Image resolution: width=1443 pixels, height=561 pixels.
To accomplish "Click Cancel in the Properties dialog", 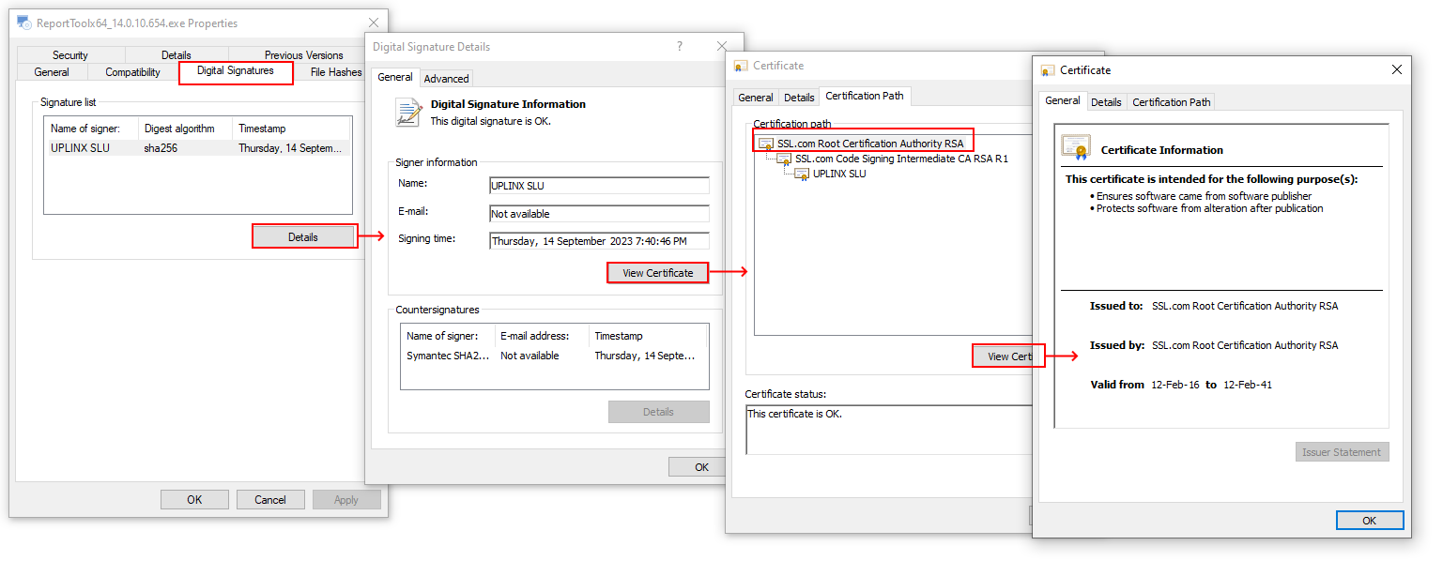I will [x=270, y=500].
